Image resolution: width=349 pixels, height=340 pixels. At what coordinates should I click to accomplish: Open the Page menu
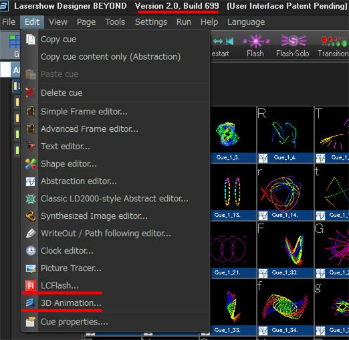(x=86, y=22)
